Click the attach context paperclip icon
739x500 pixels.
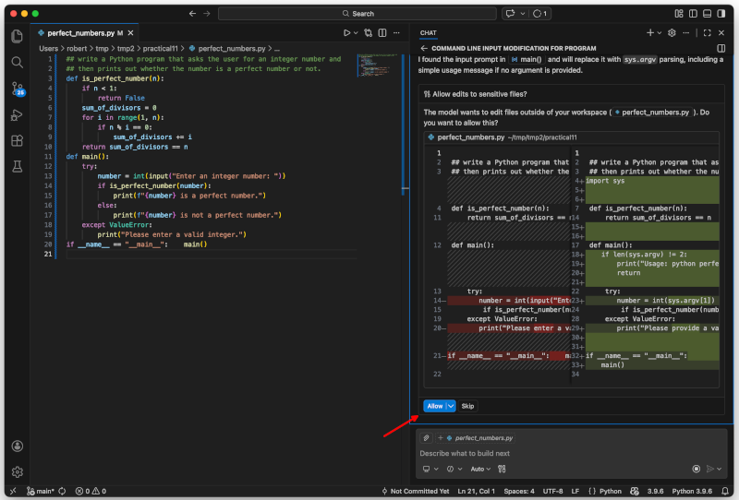tap(426, 438)
